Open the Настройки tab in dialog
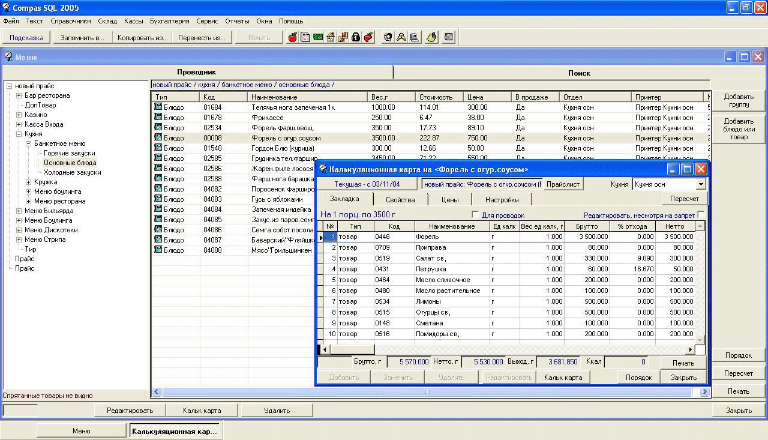 (502, 199)
